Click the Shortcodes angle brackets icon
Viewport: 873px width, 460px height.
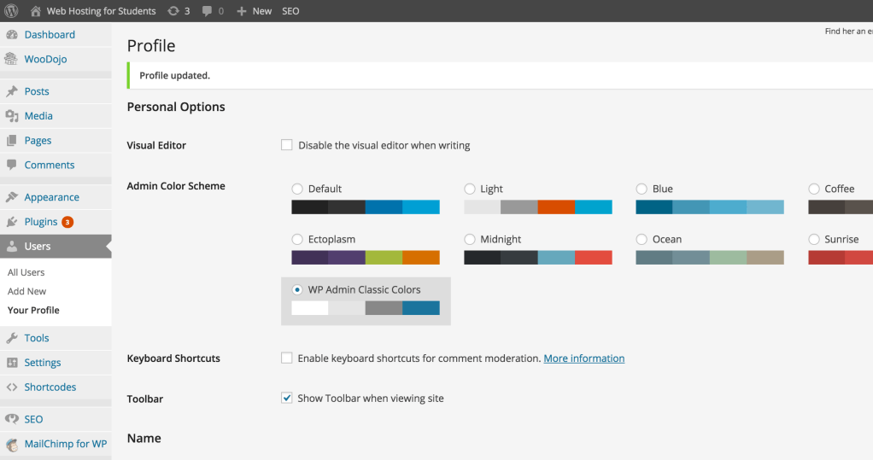click(x=12, y=387)
